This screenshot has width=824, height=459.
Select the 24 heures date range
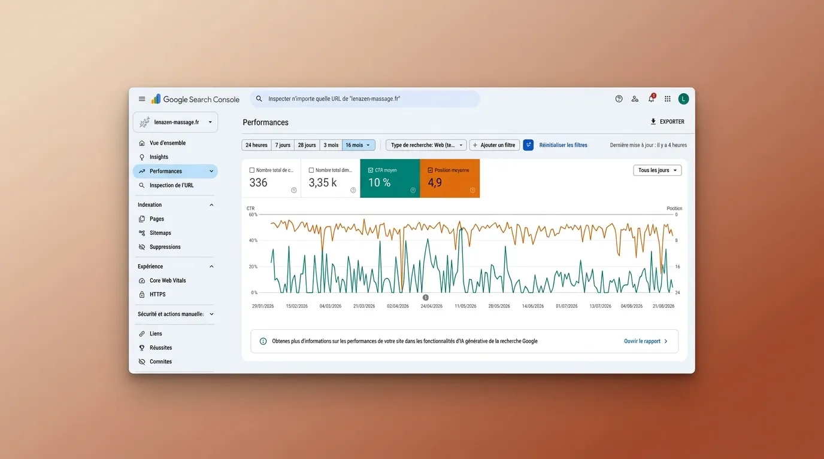pyautogui.click(x=256, y=145)
